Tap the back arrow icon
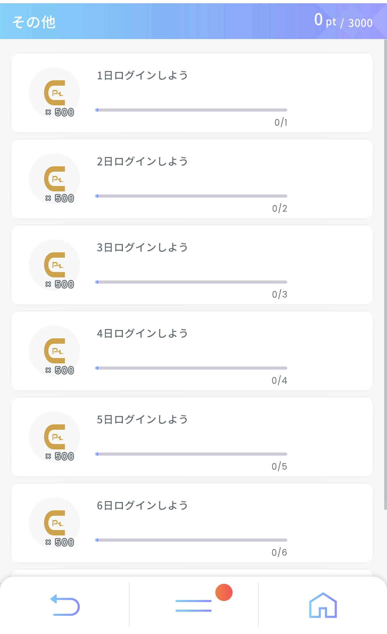387x634 pixels. [65, 605]
